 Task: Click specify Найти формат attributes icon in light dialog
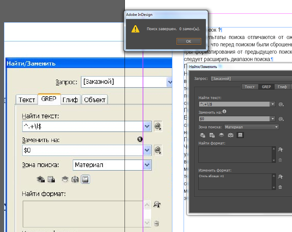point(157,205)
